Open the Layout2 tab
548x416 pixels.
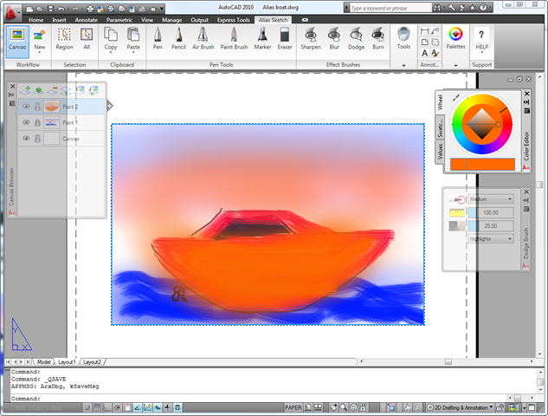93,361
